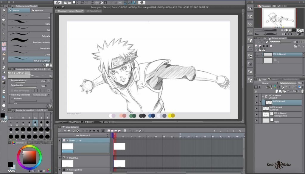Adjust the brush size stepper at 10.0
The width and height of the screenshot is (305, 174).
[x=46, y=81]
